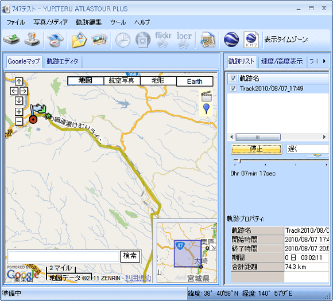
Task: Click the 検索 search button
Action: point(130,256)
